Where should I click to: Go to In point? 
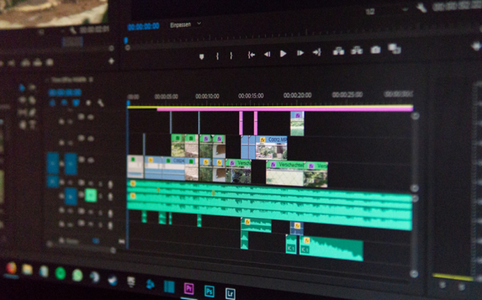tap(251, 55)
